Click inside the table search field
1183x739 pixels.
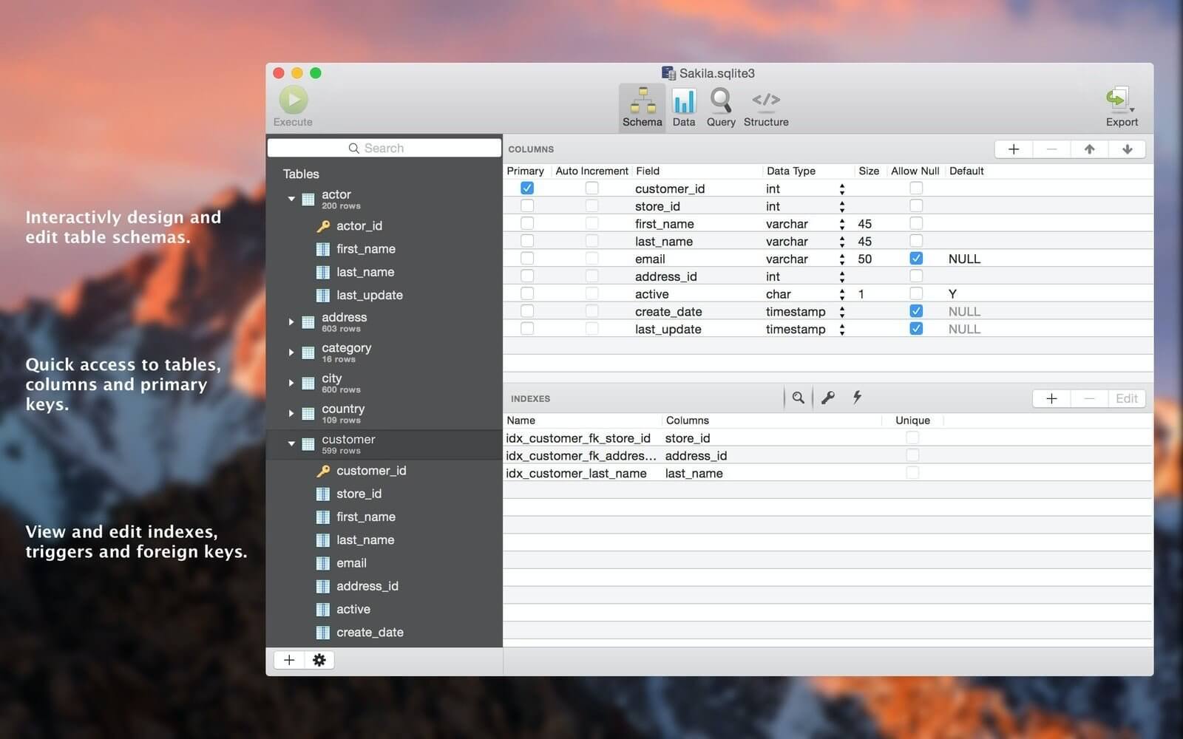click(x=384, y=148)
